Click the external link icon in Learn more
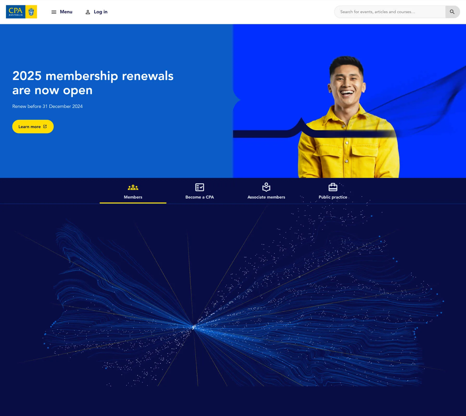Image resolution: width=466 pixels, height=416 pixels. (x=45, y=126)
